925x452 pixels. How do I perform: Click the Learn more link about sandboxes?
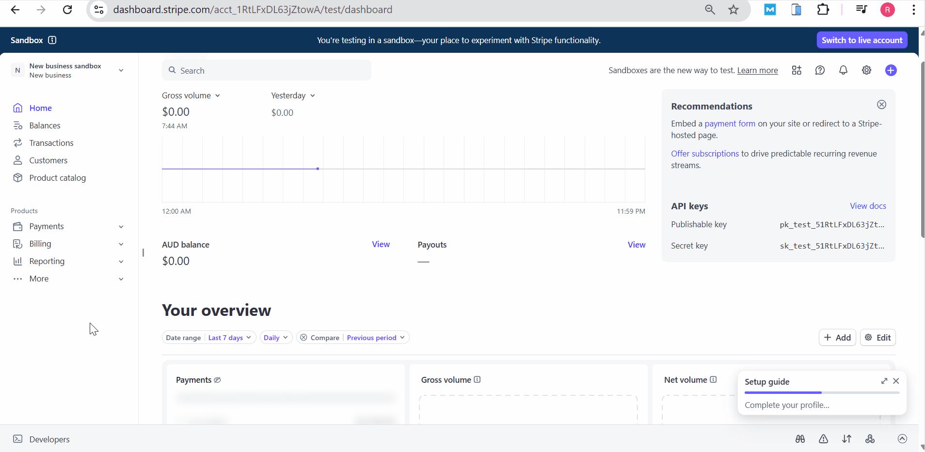(757, 70)
